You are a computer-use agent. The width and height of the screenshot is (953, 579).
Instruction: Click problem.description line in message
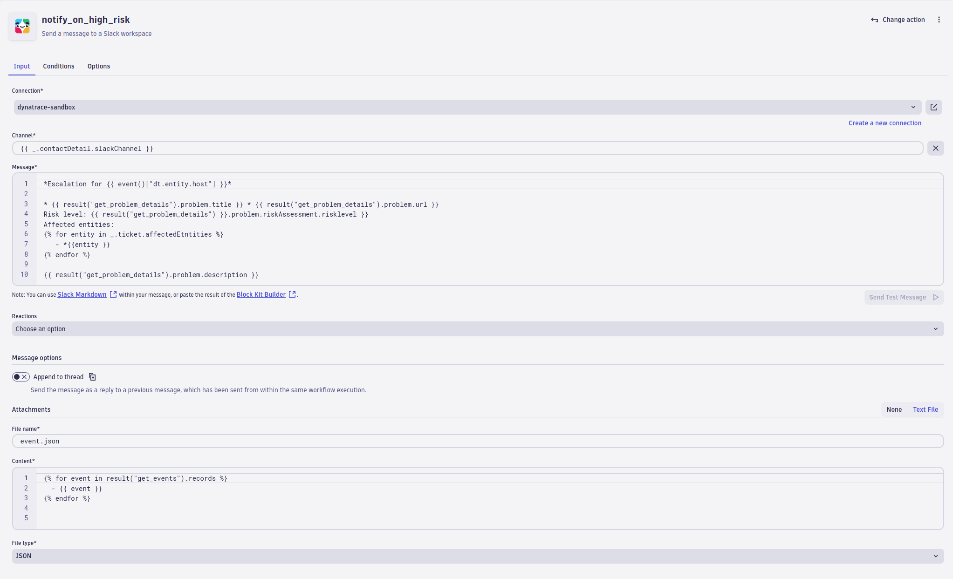pyautogui.click(x=151, y=275)
